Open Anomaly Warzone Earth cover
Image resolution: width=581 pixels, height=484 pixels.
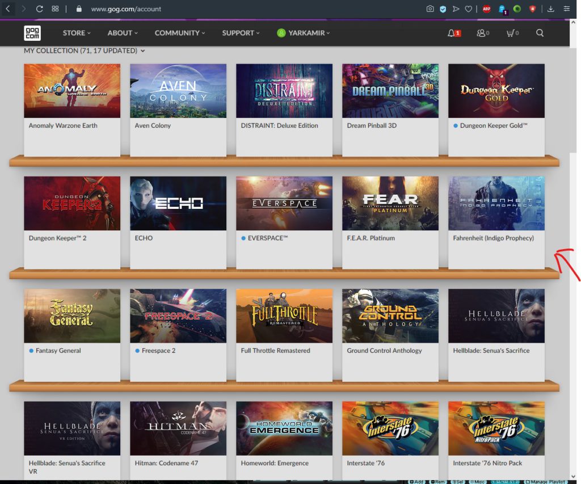(x=72, y=91)
